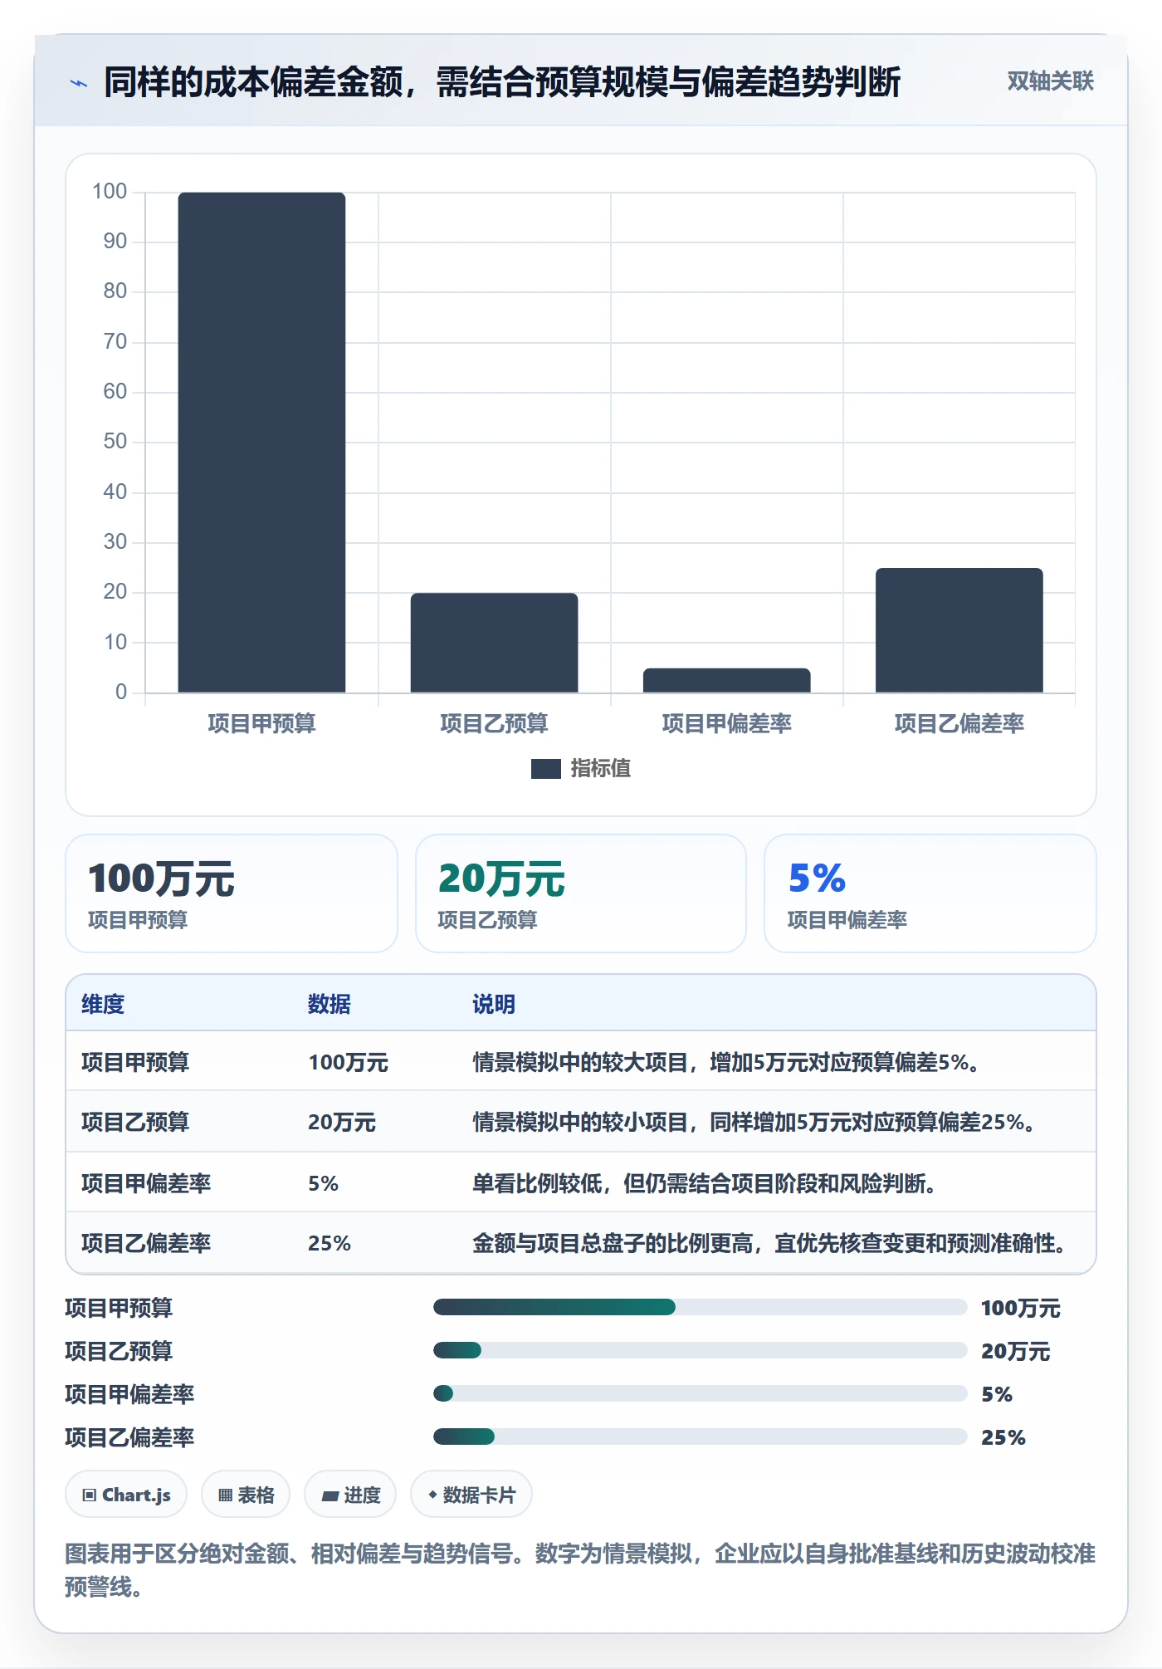The width and height of the screenshot is (1162, 1669).
Task: Click the 项目甲预算 bar in the chart
Action: point(261,443)
